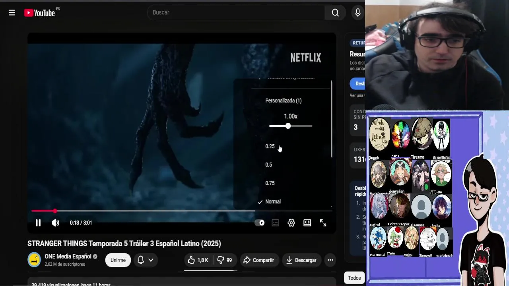
Task: Toggle subtitles in the player bar
Action: click(275, 223)
